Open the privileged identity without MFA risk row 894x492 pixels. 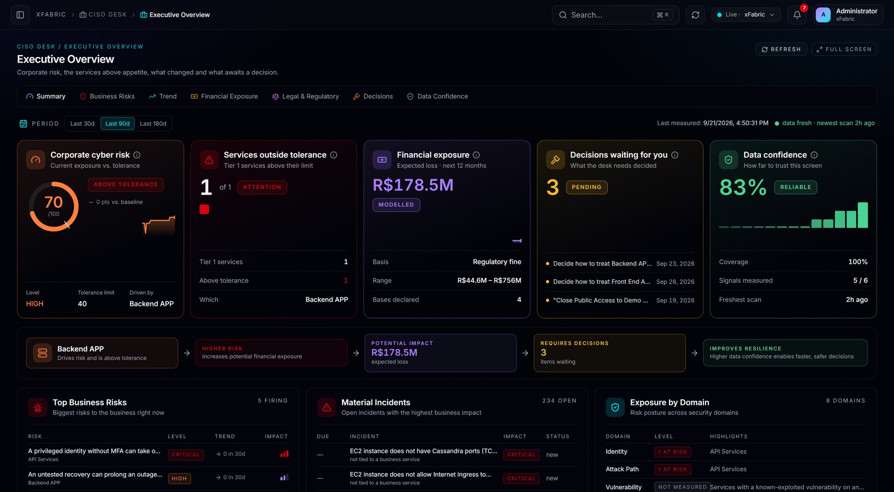(158, 455)
